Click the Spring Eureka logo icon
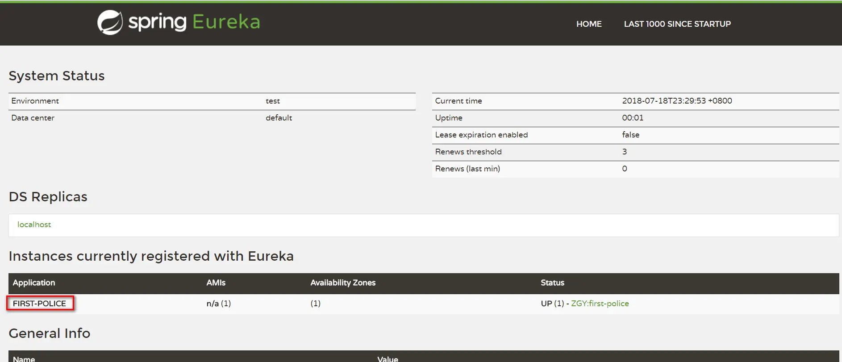The image size is (842, 362). (x=110, y=22)
